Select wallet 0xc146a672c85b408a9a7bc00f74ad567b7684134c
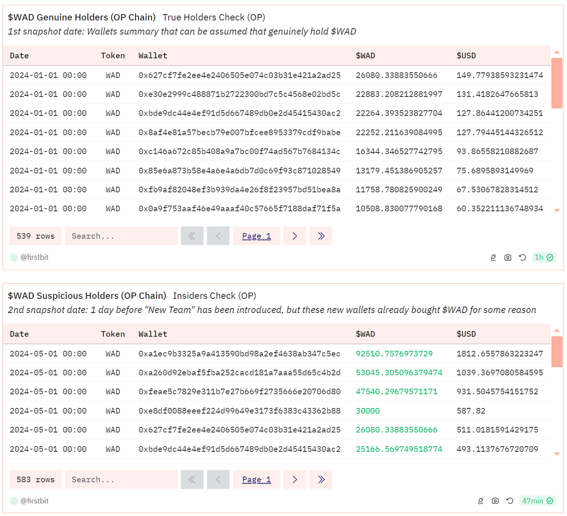This screenshot has height=516, width=567. pyautogui.click(x=240, y=152)
